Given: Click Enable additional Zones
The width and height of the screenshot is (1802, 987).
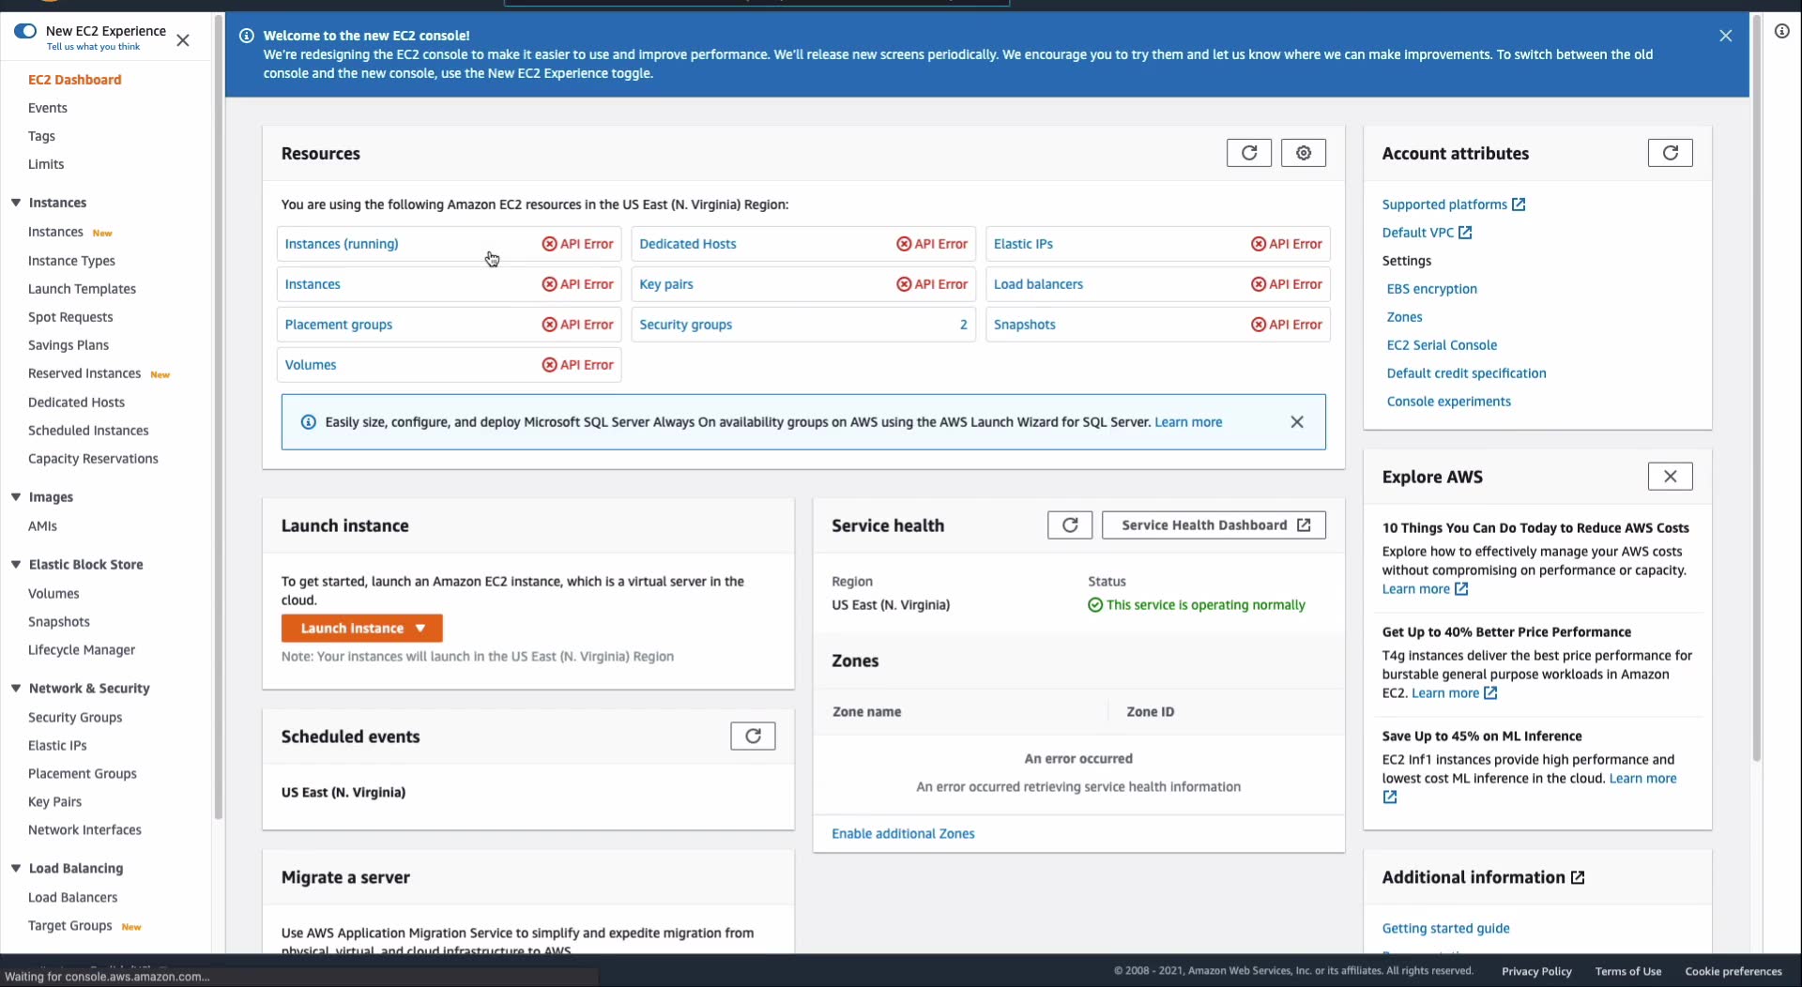Looking at the screenshot, I should point(903,834).
